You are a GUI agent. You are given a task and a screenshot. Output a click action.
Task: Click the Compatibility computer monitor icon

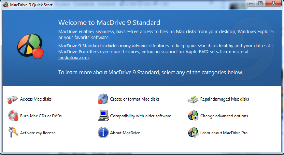[103, 116]
